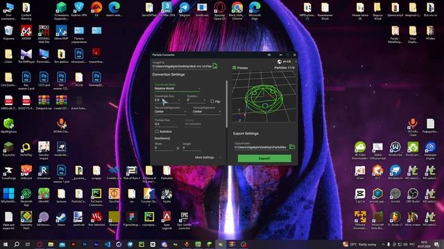Image resolution: width=444 pixels, height=249 pixels.
Task: Select the Apex Legends desktop icon
Action: click(x=166, y=221)
